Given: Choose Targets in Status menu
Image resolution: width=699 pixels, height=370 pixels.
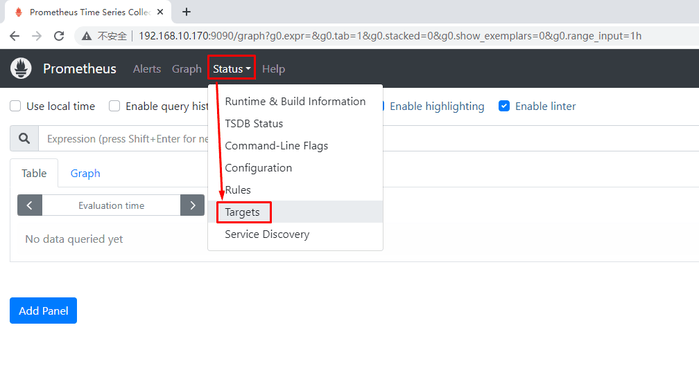Looking at the screenshot, I should coord(295,212).
